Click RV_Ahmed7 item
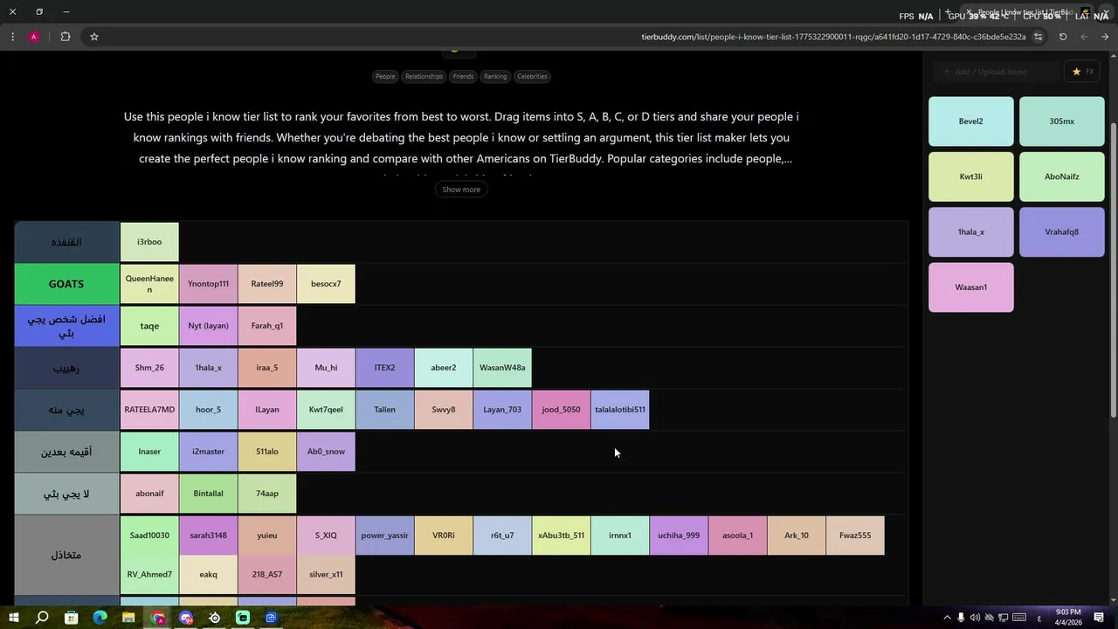 [x=149, y=575]
